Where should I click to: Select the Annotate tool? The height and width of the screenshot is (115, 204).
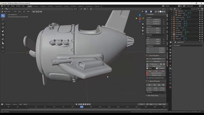3,39
